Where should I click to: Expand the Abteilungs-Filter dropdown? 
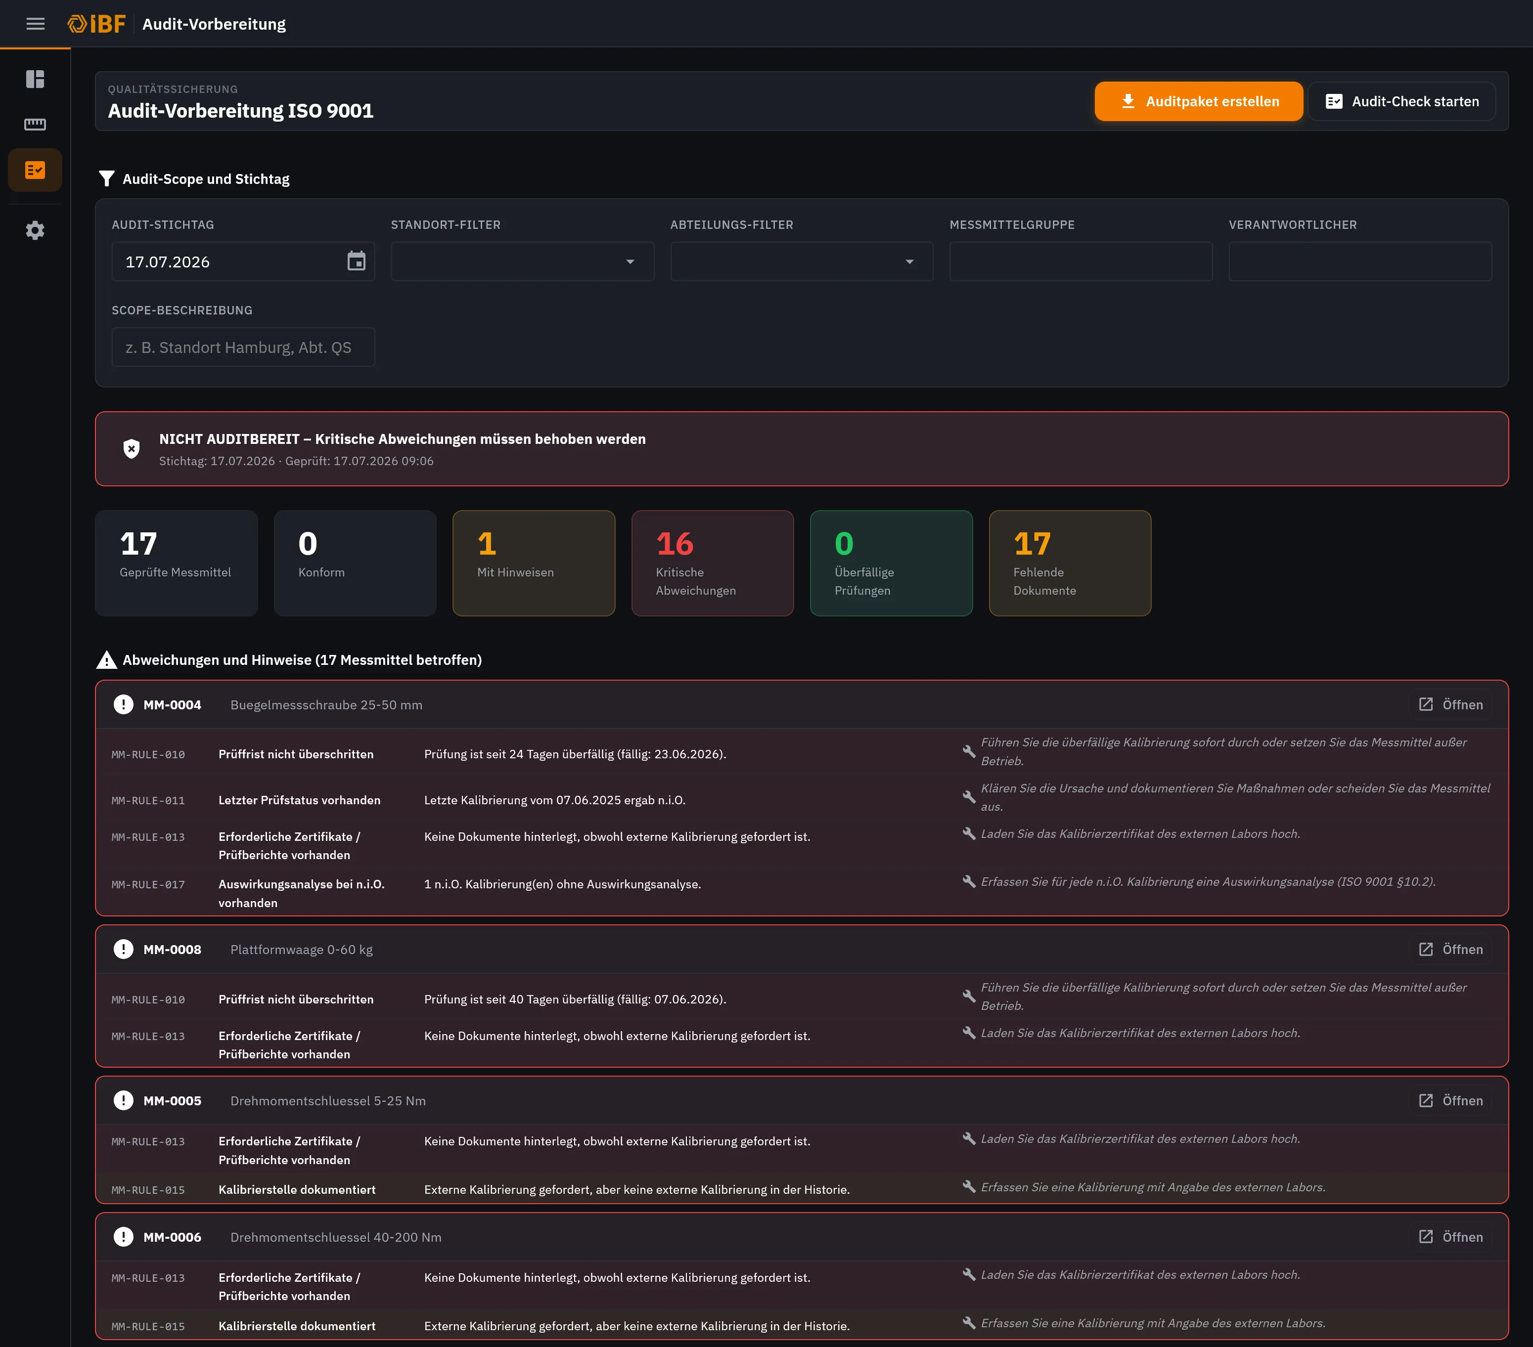pos(801,261)
